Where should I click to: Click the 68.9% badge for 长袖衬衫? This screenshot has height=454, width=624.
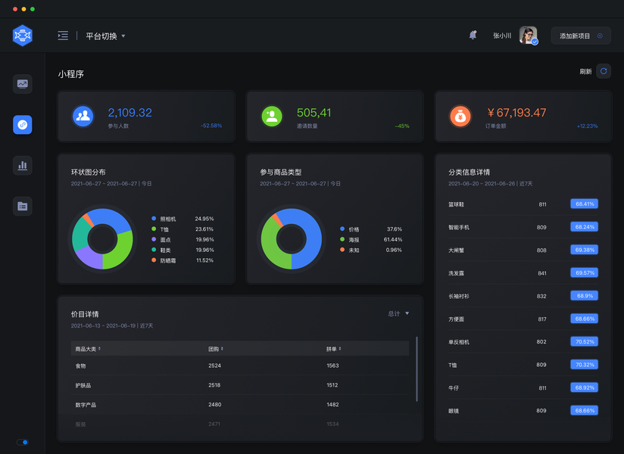(x=584, y=296)
